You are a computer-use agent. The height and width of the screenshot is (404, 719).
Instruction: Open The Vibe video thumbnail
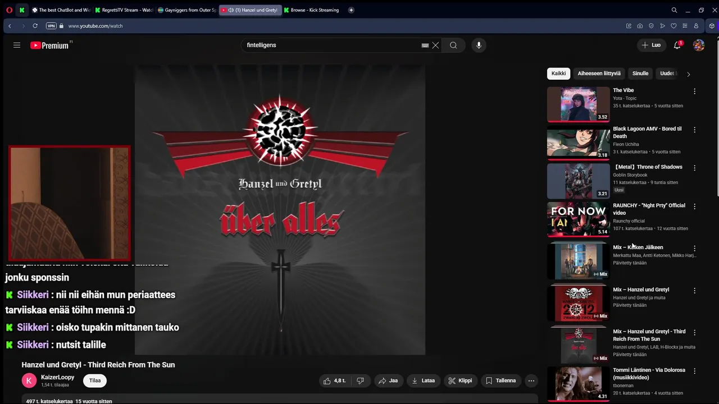[x=579, y=104]
